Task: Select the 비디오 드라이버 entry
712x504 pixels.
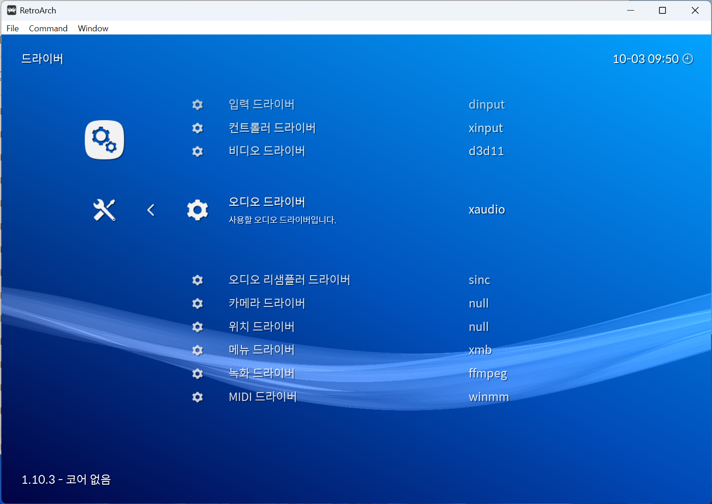Action: [267, 151]
